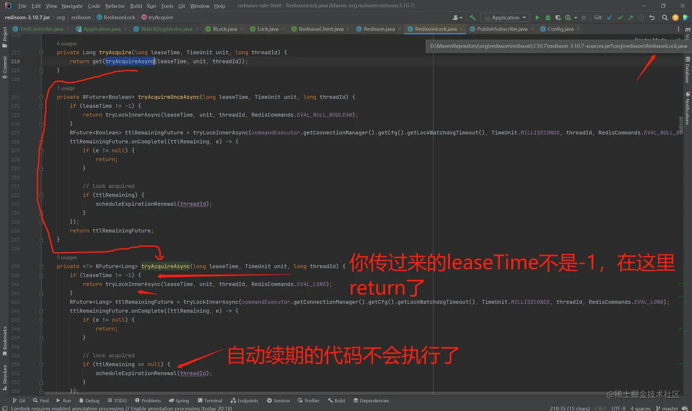Collapse the onComplete lambda fold at line 244
The height and width of the screenshot is (411, 692).
[x=41, y=311]
